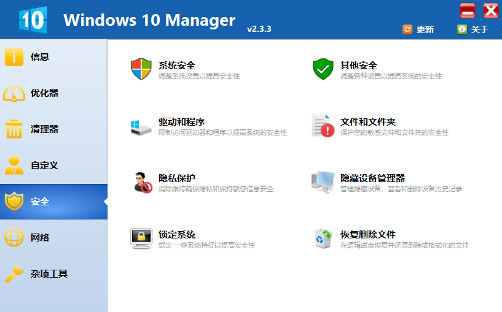Click the v2.3.3 version label
Screen dimensions: 502x312
[x=259, y=29]
